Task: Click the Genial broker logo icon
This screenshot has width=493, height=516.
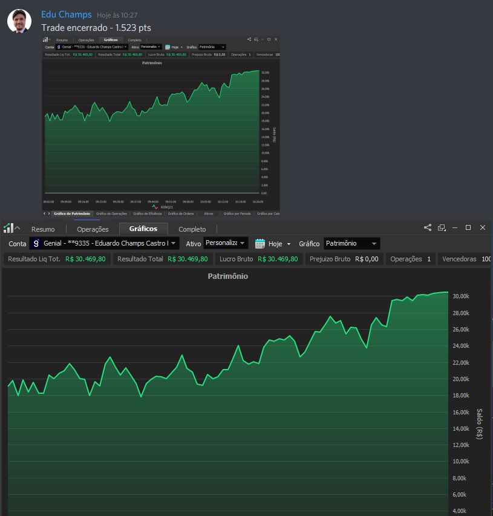Action: tap(36, 243)
